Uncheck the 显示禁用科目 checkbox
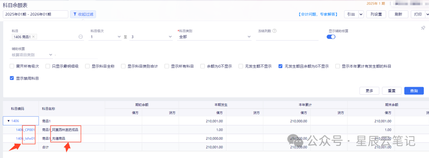429x158 pixels. (x=12, y=78)
